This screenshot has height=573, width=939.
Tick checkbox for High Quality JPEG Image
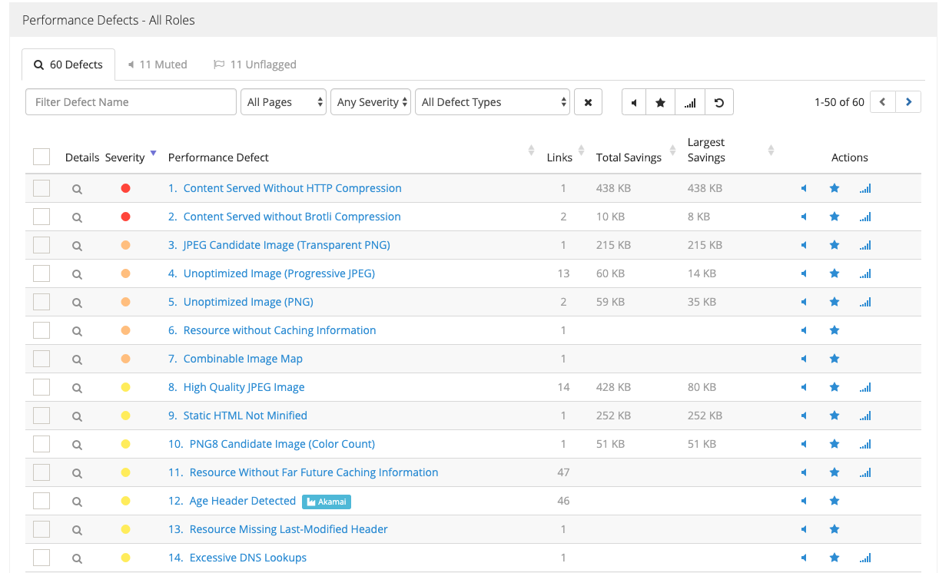[x=41, y=387]
